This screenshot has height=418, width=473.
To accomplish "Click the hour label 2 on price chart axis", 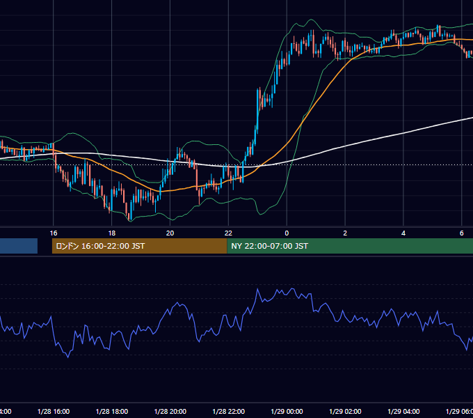I will click(x=345, y=233).
